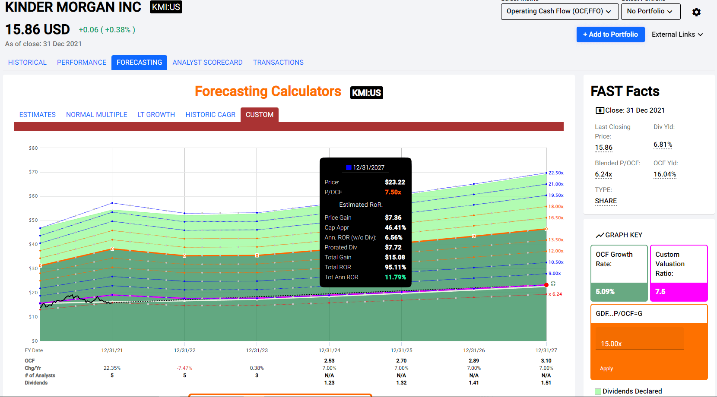The width and height of the screenshot is (717, 397).
Task: Click the 7.5 custom valuation ratio value
Action: (x=660, y=292)
